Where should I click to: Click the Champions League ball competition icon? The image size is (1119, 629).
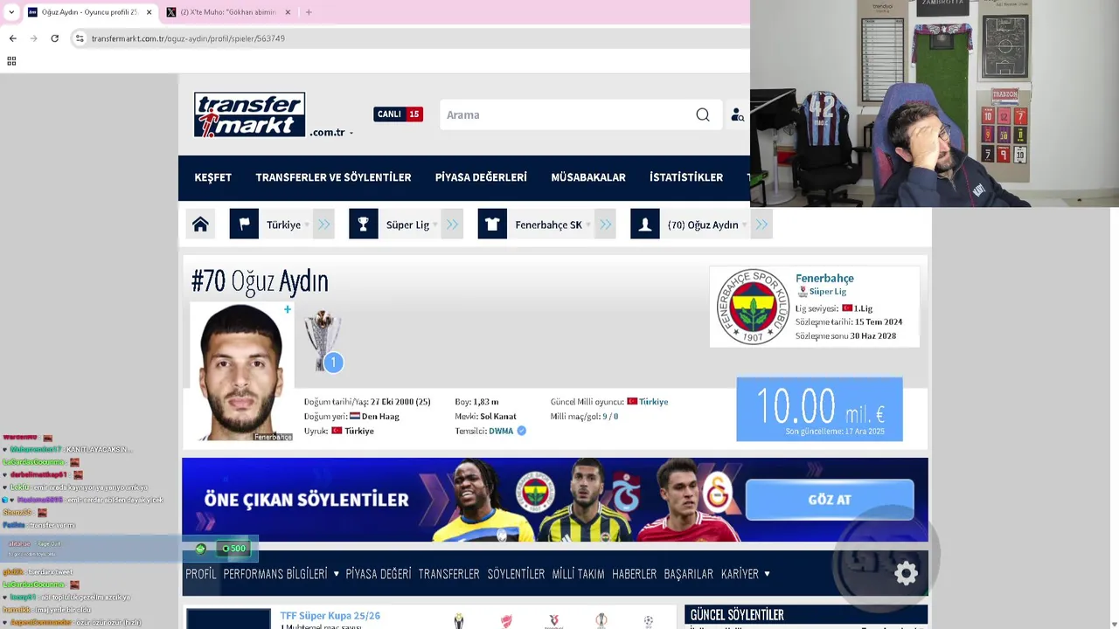point(648,621)
